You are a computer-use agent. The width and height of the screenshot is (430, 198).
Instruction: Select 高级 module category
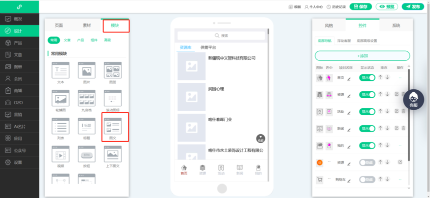(107, 40)
